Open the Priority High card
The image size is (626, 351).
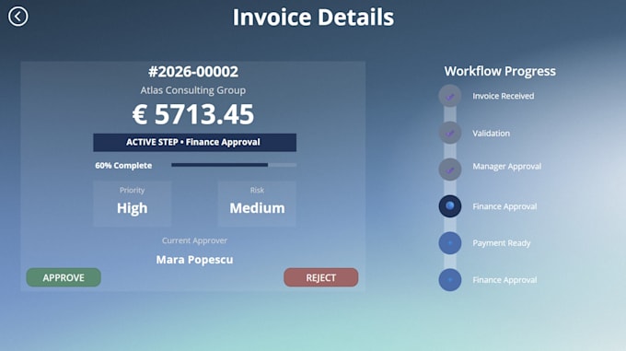click(x=133, y=204)
